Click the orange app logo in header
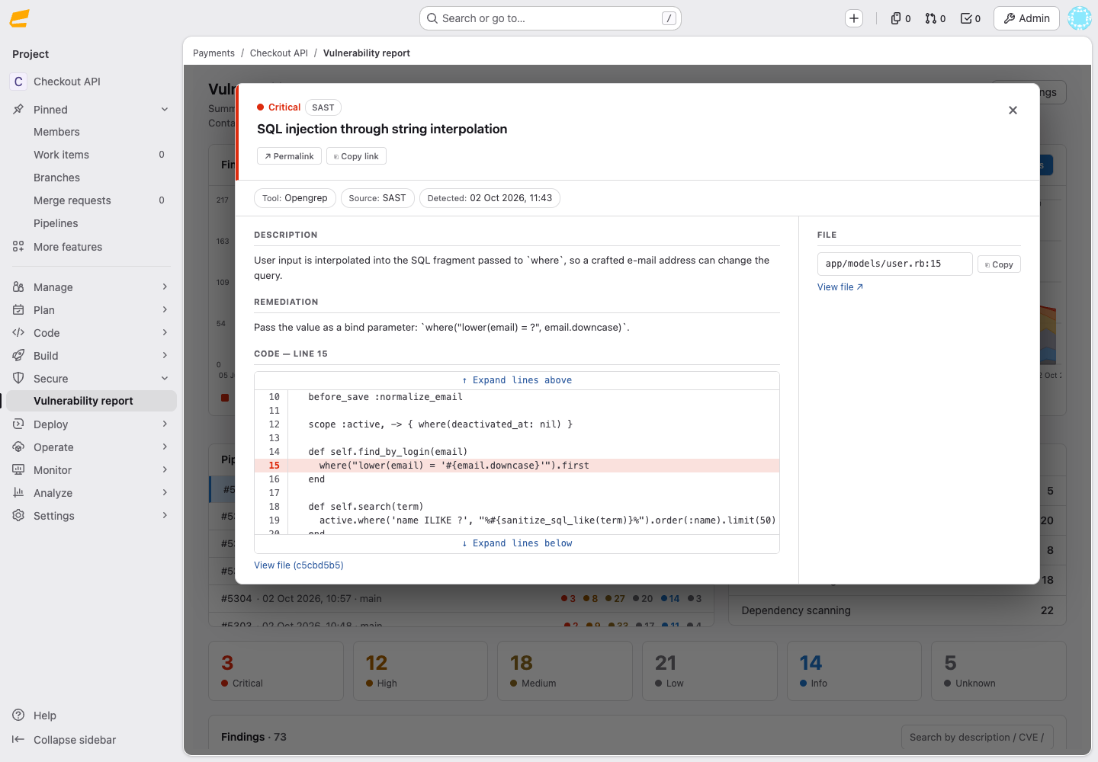Viewport: 1098px width, 762px height. point(20,18)
